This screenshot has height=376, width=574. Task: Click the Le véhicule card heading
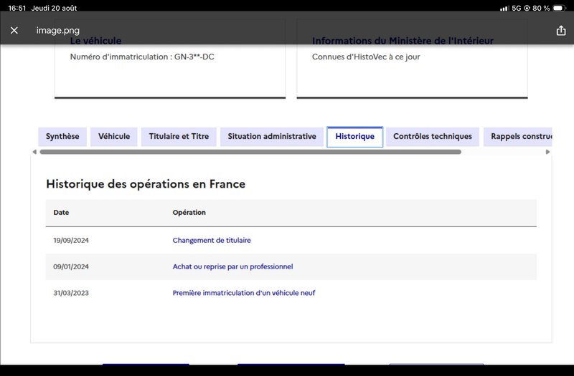click(x=95, y=41)
